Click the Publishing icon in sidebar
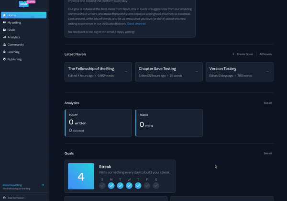This screenshot has width=287, height=201. click(x=4, y=59)
